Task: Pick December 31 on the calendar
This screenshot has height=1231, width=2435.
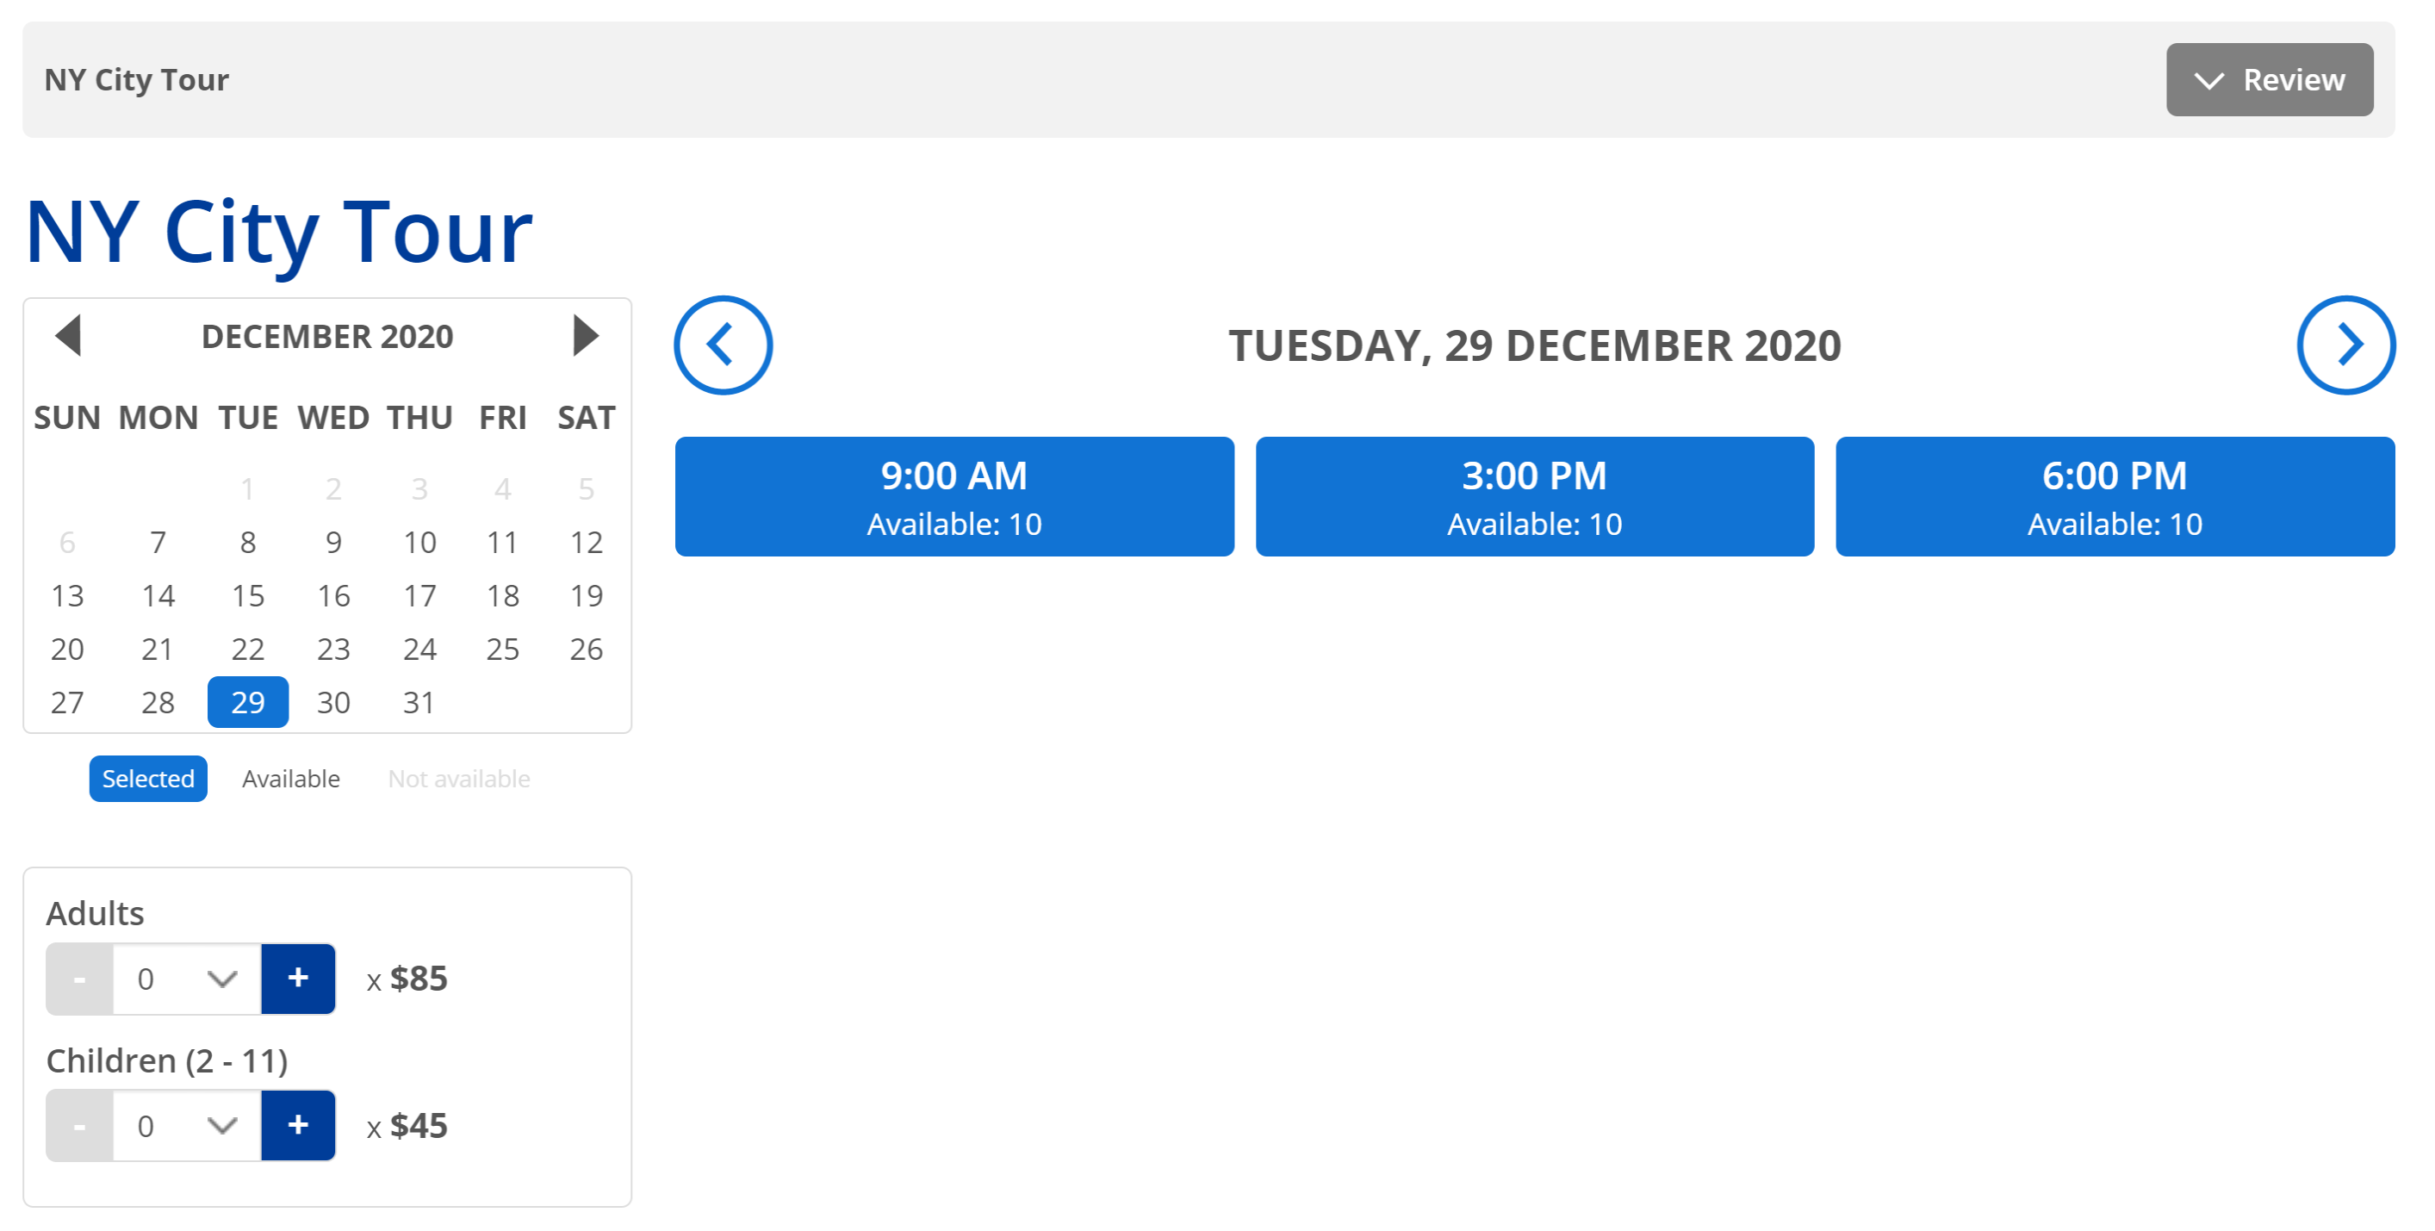Action: (419, 702)
